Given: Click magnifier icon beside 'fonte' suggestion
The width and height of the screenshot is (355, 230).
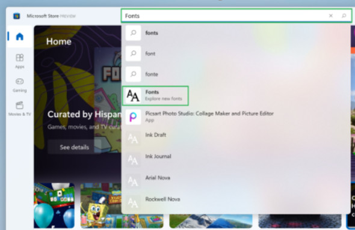Looking at the screenshot, I should point(133,74).
